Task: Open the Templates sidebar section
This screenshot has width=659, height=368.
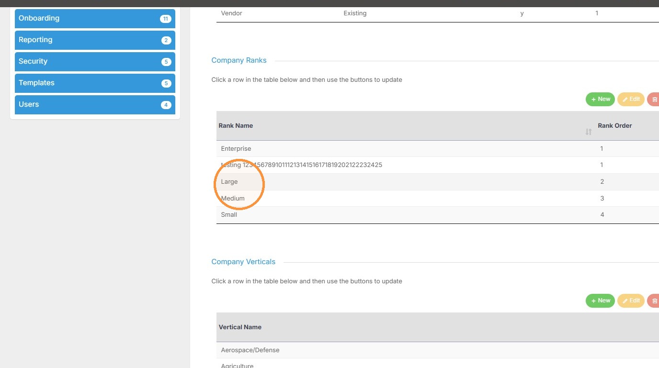Action: click(x=95, y=83)
